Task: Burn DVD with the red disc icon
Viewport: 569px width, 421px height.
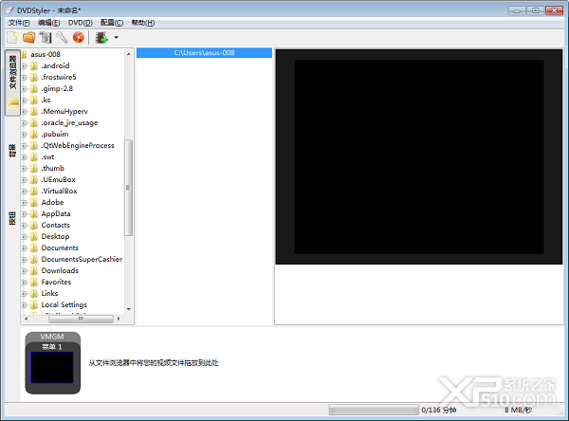Action: (x=79, y=37)
